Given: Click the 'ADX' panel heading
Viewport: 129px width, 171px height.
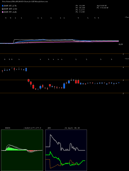Looking at the screenshot, I should click(49, 128).
